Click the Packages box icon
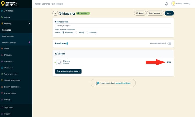The width and height of the screenshot is (195, 117). [2, 68]
